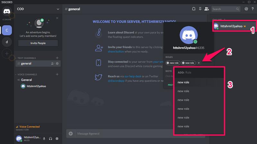The width and height of the screenshot is (257, 144).
Task: Click your avatar in the bottom user panel
Action: tap(19, 139)
